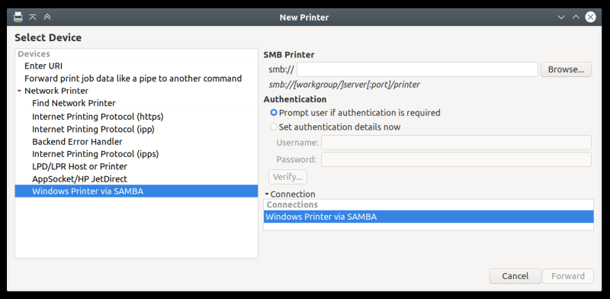Click the Network Printer tree label
Image resolution: width=610 pixels, height=299 pixels.
pos(56,91)
